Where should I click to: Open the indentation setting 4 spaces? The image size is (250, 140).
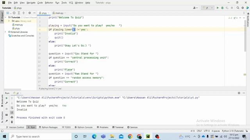216,131
